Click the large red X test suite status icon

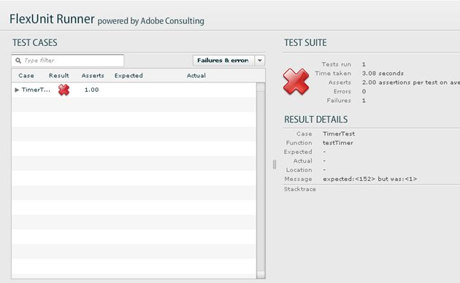296,82
